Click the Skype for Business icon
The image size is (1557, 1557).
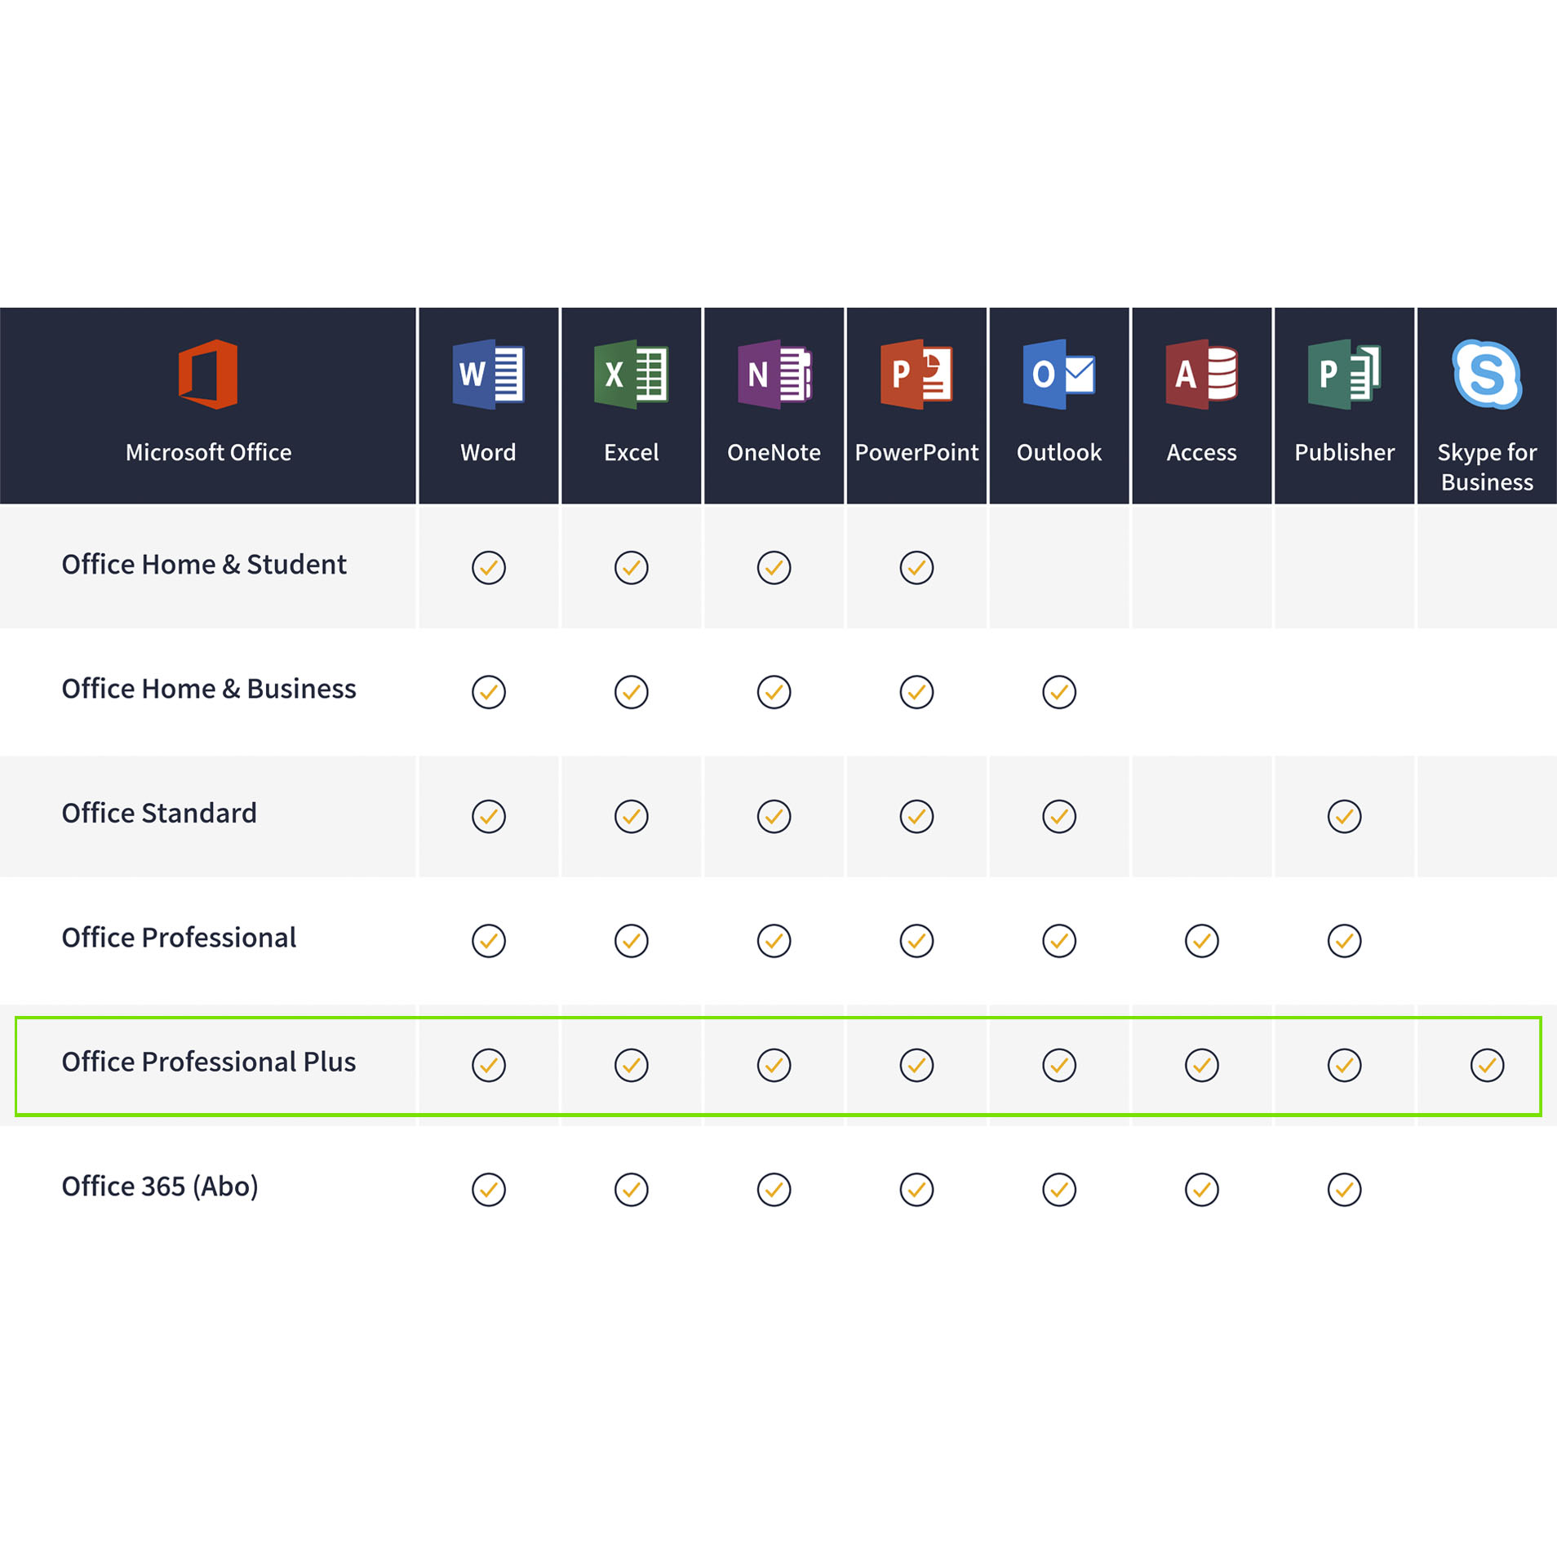click(1487, 374)
